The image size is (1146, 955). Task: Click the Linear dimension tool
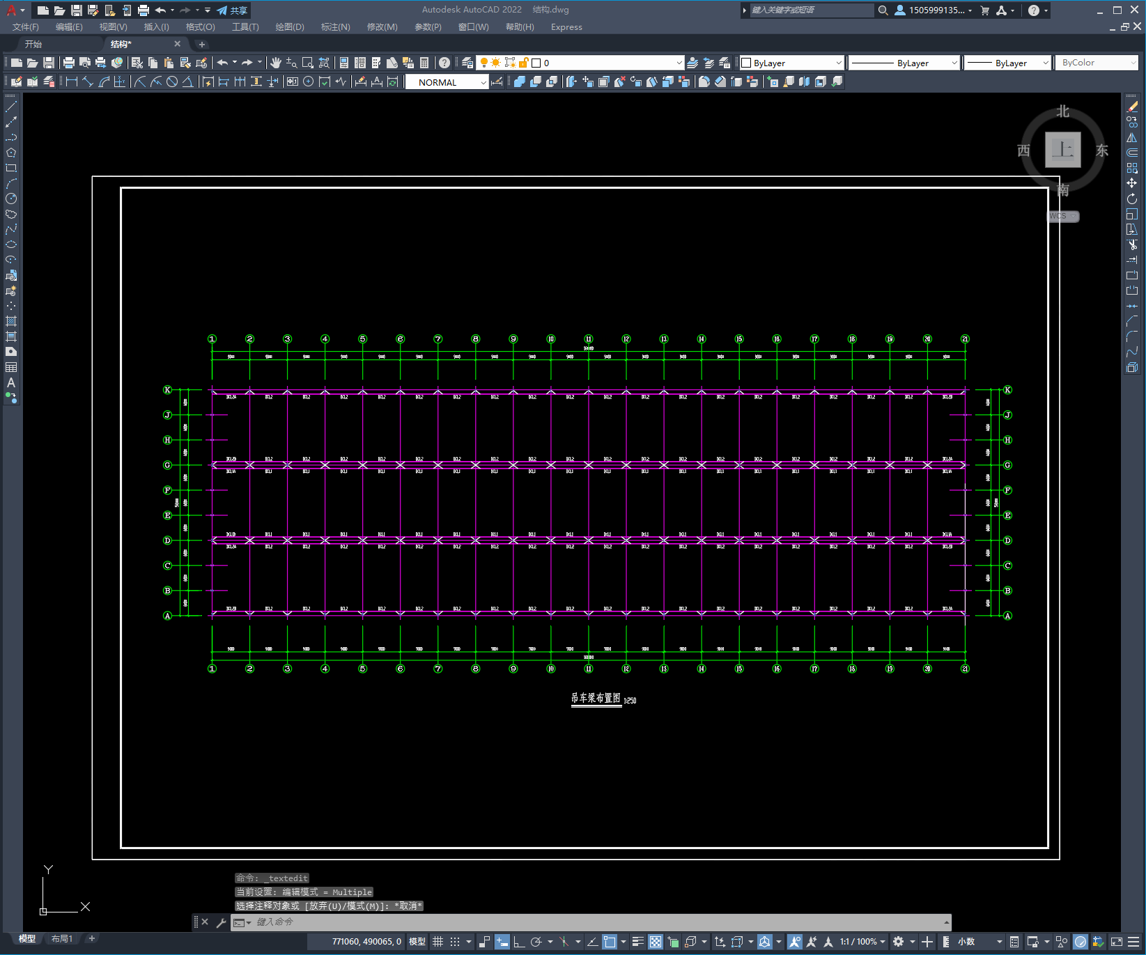click(72, 81)
